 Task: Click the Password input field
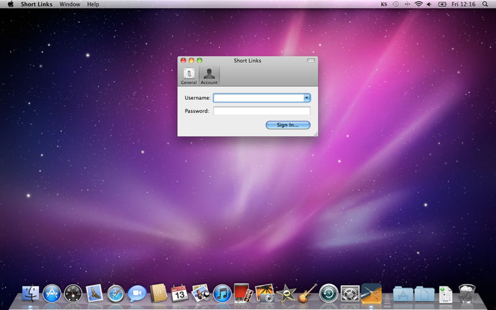262,111
